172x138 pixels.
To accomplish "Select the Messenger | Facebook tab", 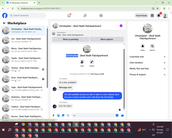I will pyautogui.click(x=21, y=3).
